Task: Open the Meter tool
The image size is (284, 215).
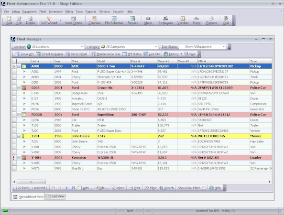Action: point(148,20)
